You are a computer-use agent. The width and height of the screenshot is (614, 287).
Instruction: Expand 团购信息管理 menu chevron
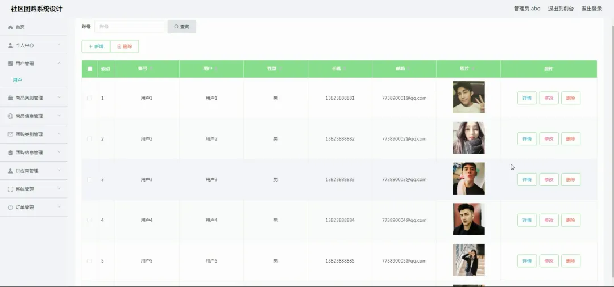[x=59, y=152]
